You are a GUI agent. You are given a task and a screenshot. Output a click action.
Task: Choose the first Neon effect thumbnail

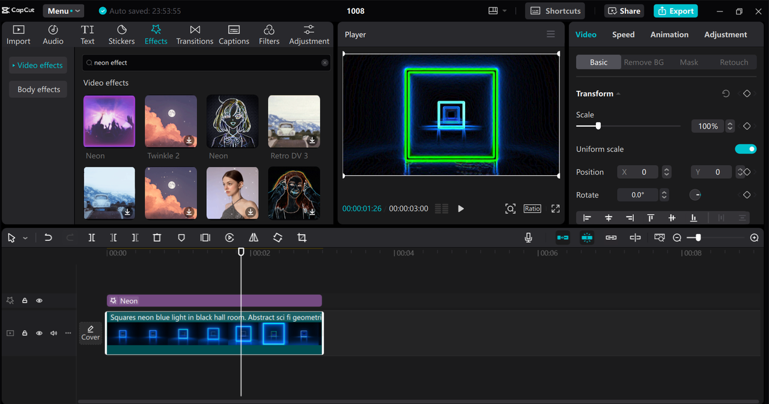click(109, 121)
